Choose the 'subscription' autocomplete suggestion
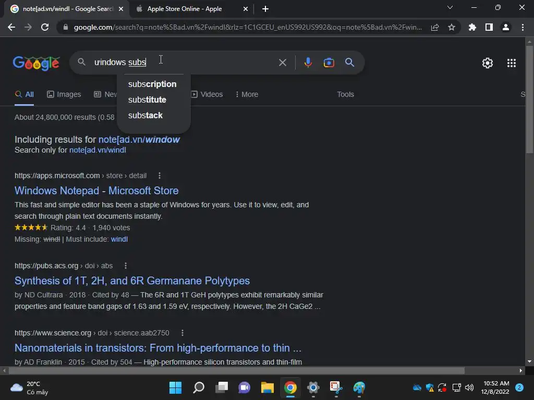Image resolution: width=534 pixels, height=400 pixels. point(152,84)
